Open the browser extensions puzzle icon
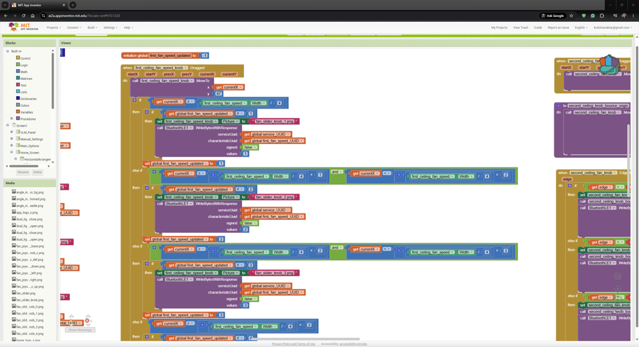 point(602,16)
